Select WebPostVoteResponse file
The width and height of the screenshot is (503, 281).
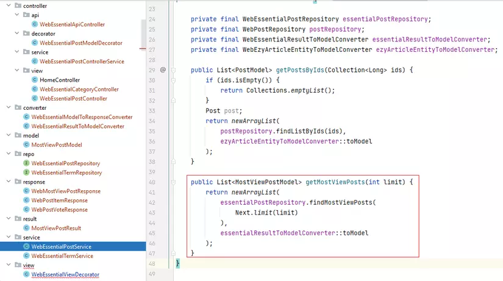[x=59, y=210]
